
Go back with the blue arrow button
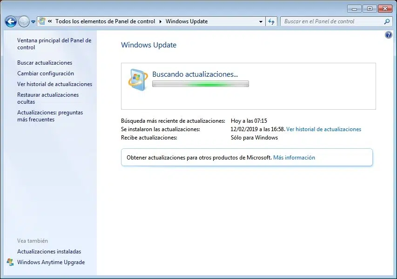point(11,21)
